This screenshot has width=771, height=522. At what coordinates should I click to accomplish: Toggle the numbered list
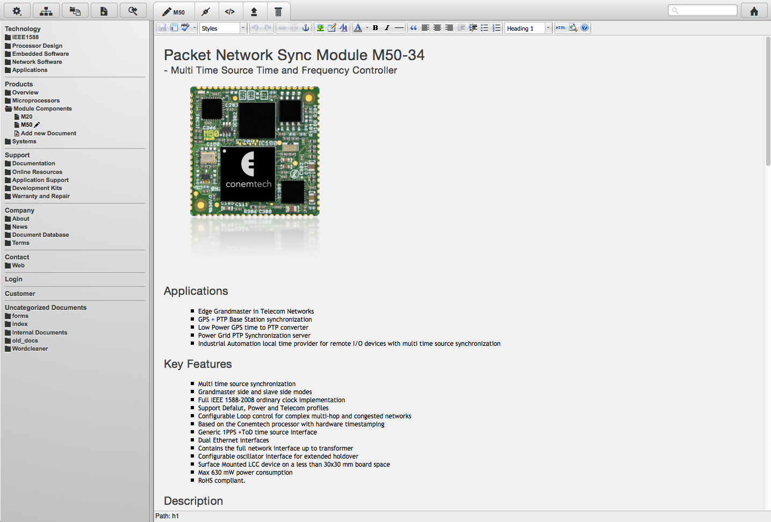(496, 28)
